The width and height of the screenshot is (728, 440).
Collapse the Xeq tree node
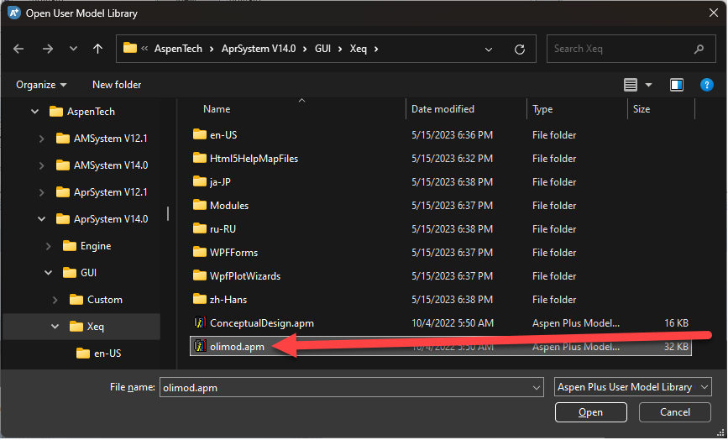click(55, 327)
